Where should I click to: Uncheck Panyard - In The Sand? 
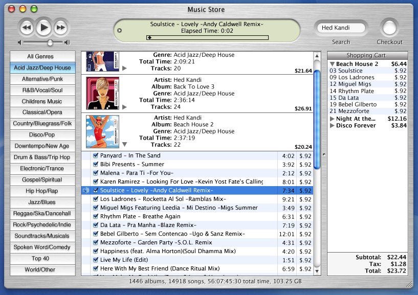pos(96,155)
